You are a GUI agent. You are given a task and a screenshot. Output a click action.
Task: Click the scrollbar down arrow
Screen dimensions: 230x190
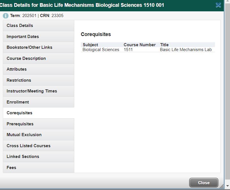click(227, 186)
